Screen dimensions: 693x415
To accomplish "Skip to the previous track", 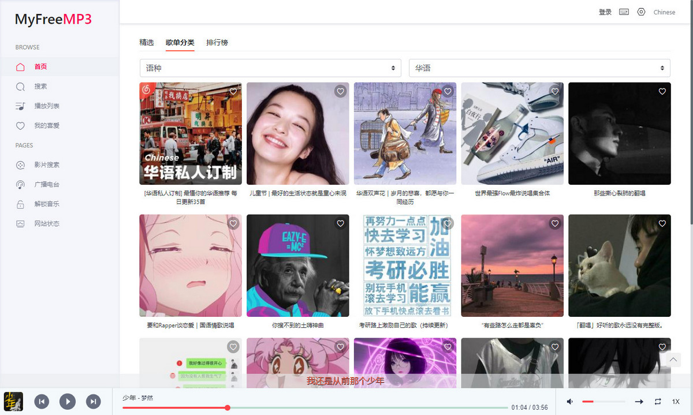I will click(x=42, y=402).
